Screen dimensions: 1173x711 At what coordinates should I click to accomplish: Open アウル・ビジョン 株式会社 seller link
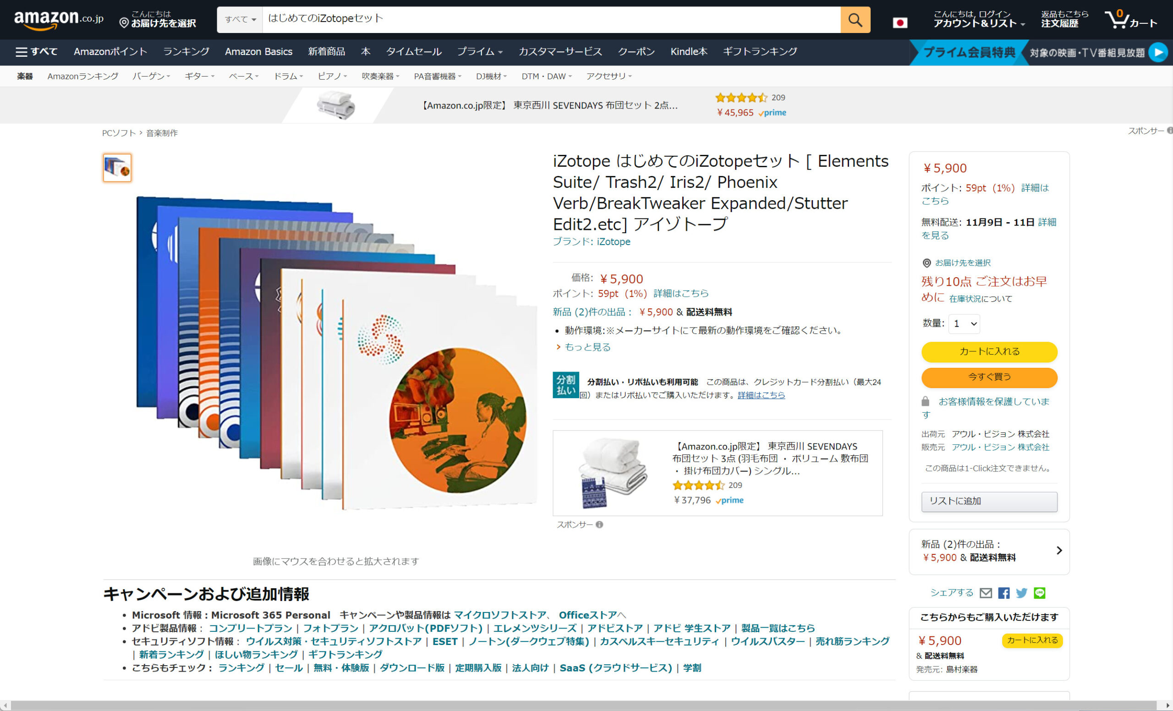1000,447
